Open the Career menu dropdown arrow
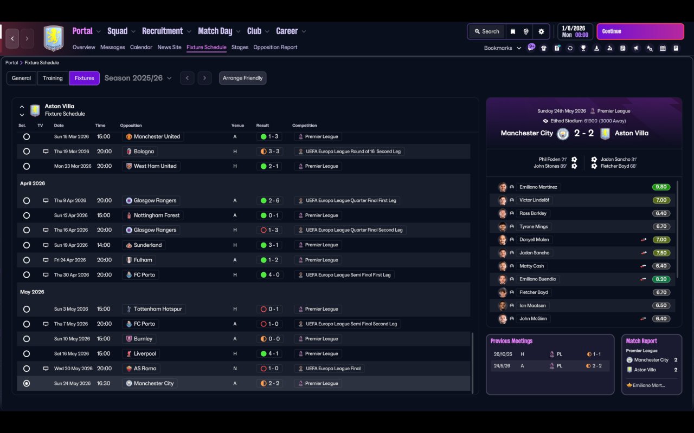Screen dimensions: 694x433 (304, 32)
